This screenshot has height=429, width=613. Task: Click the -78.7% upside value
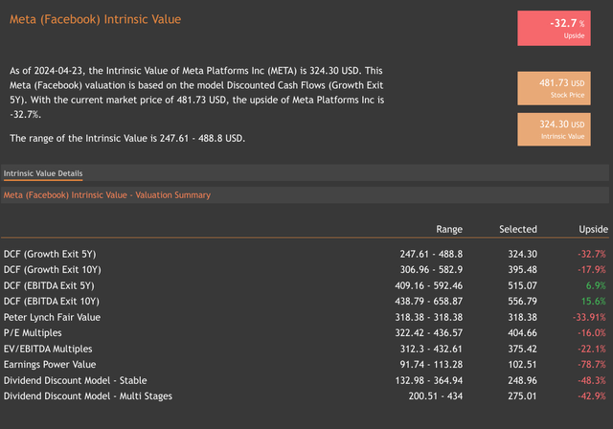592,365
